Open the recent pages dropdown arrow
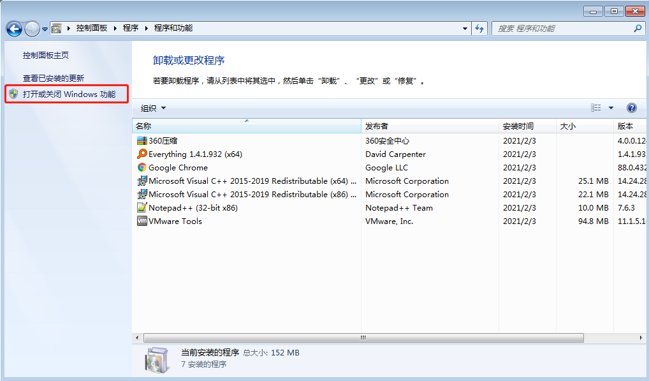 (45, 29)
